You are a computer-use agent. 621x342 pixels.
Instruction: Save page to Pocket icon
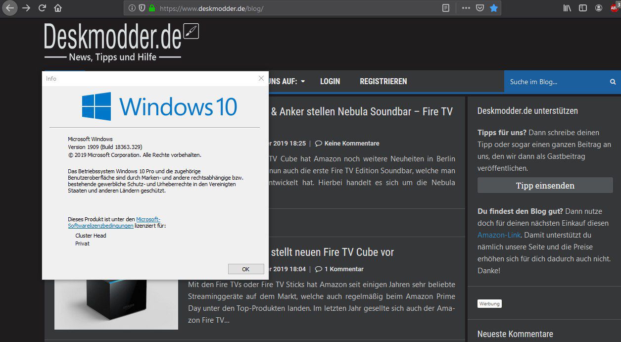tap(479, 8)
